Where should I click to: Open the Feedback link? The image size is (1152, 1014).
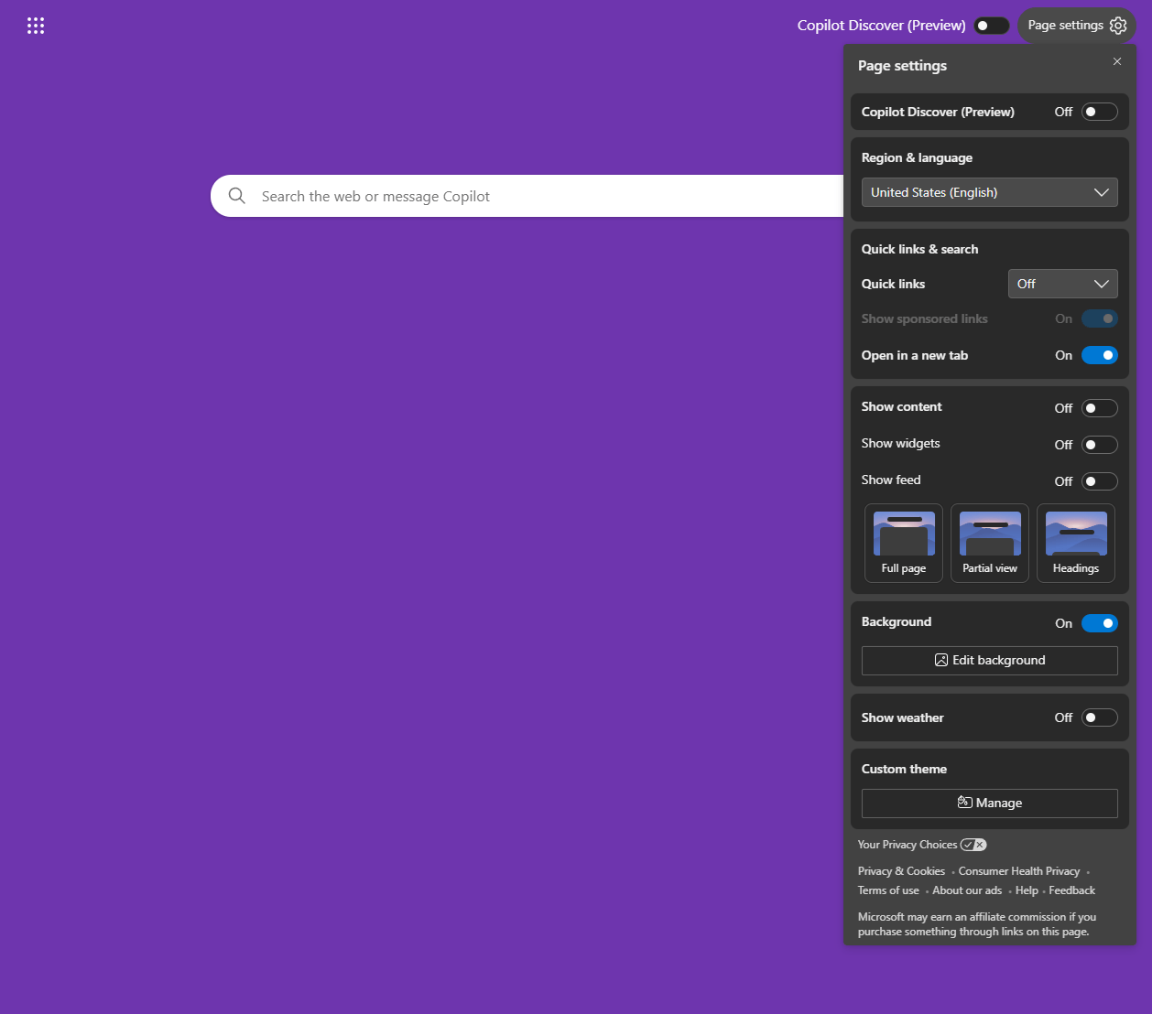tap(1071, 890)
